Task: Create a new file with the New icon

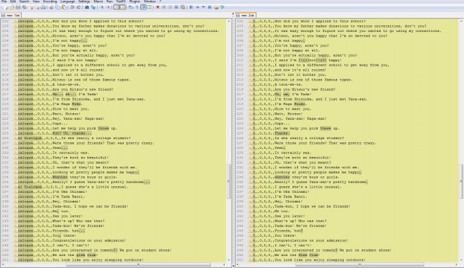Action: (x=7, y=7)
